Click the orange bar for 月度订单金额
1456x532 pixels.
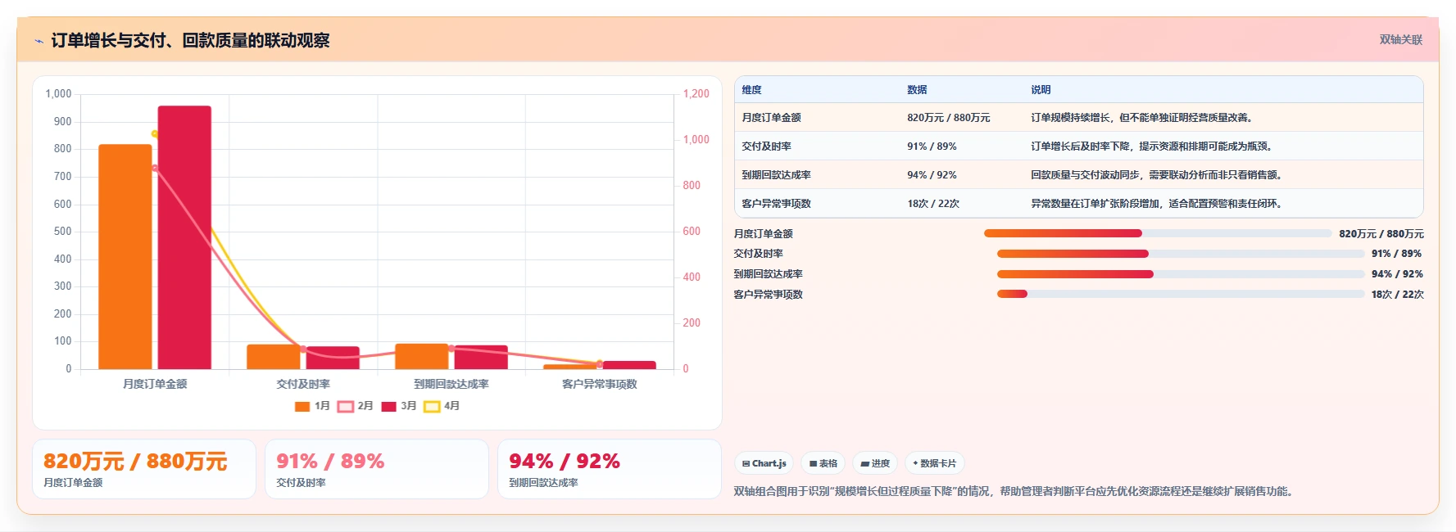click(125, 257)
